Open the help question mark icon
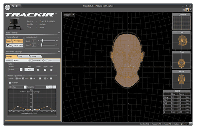The image size is (198, 129). tap(16, 6)
